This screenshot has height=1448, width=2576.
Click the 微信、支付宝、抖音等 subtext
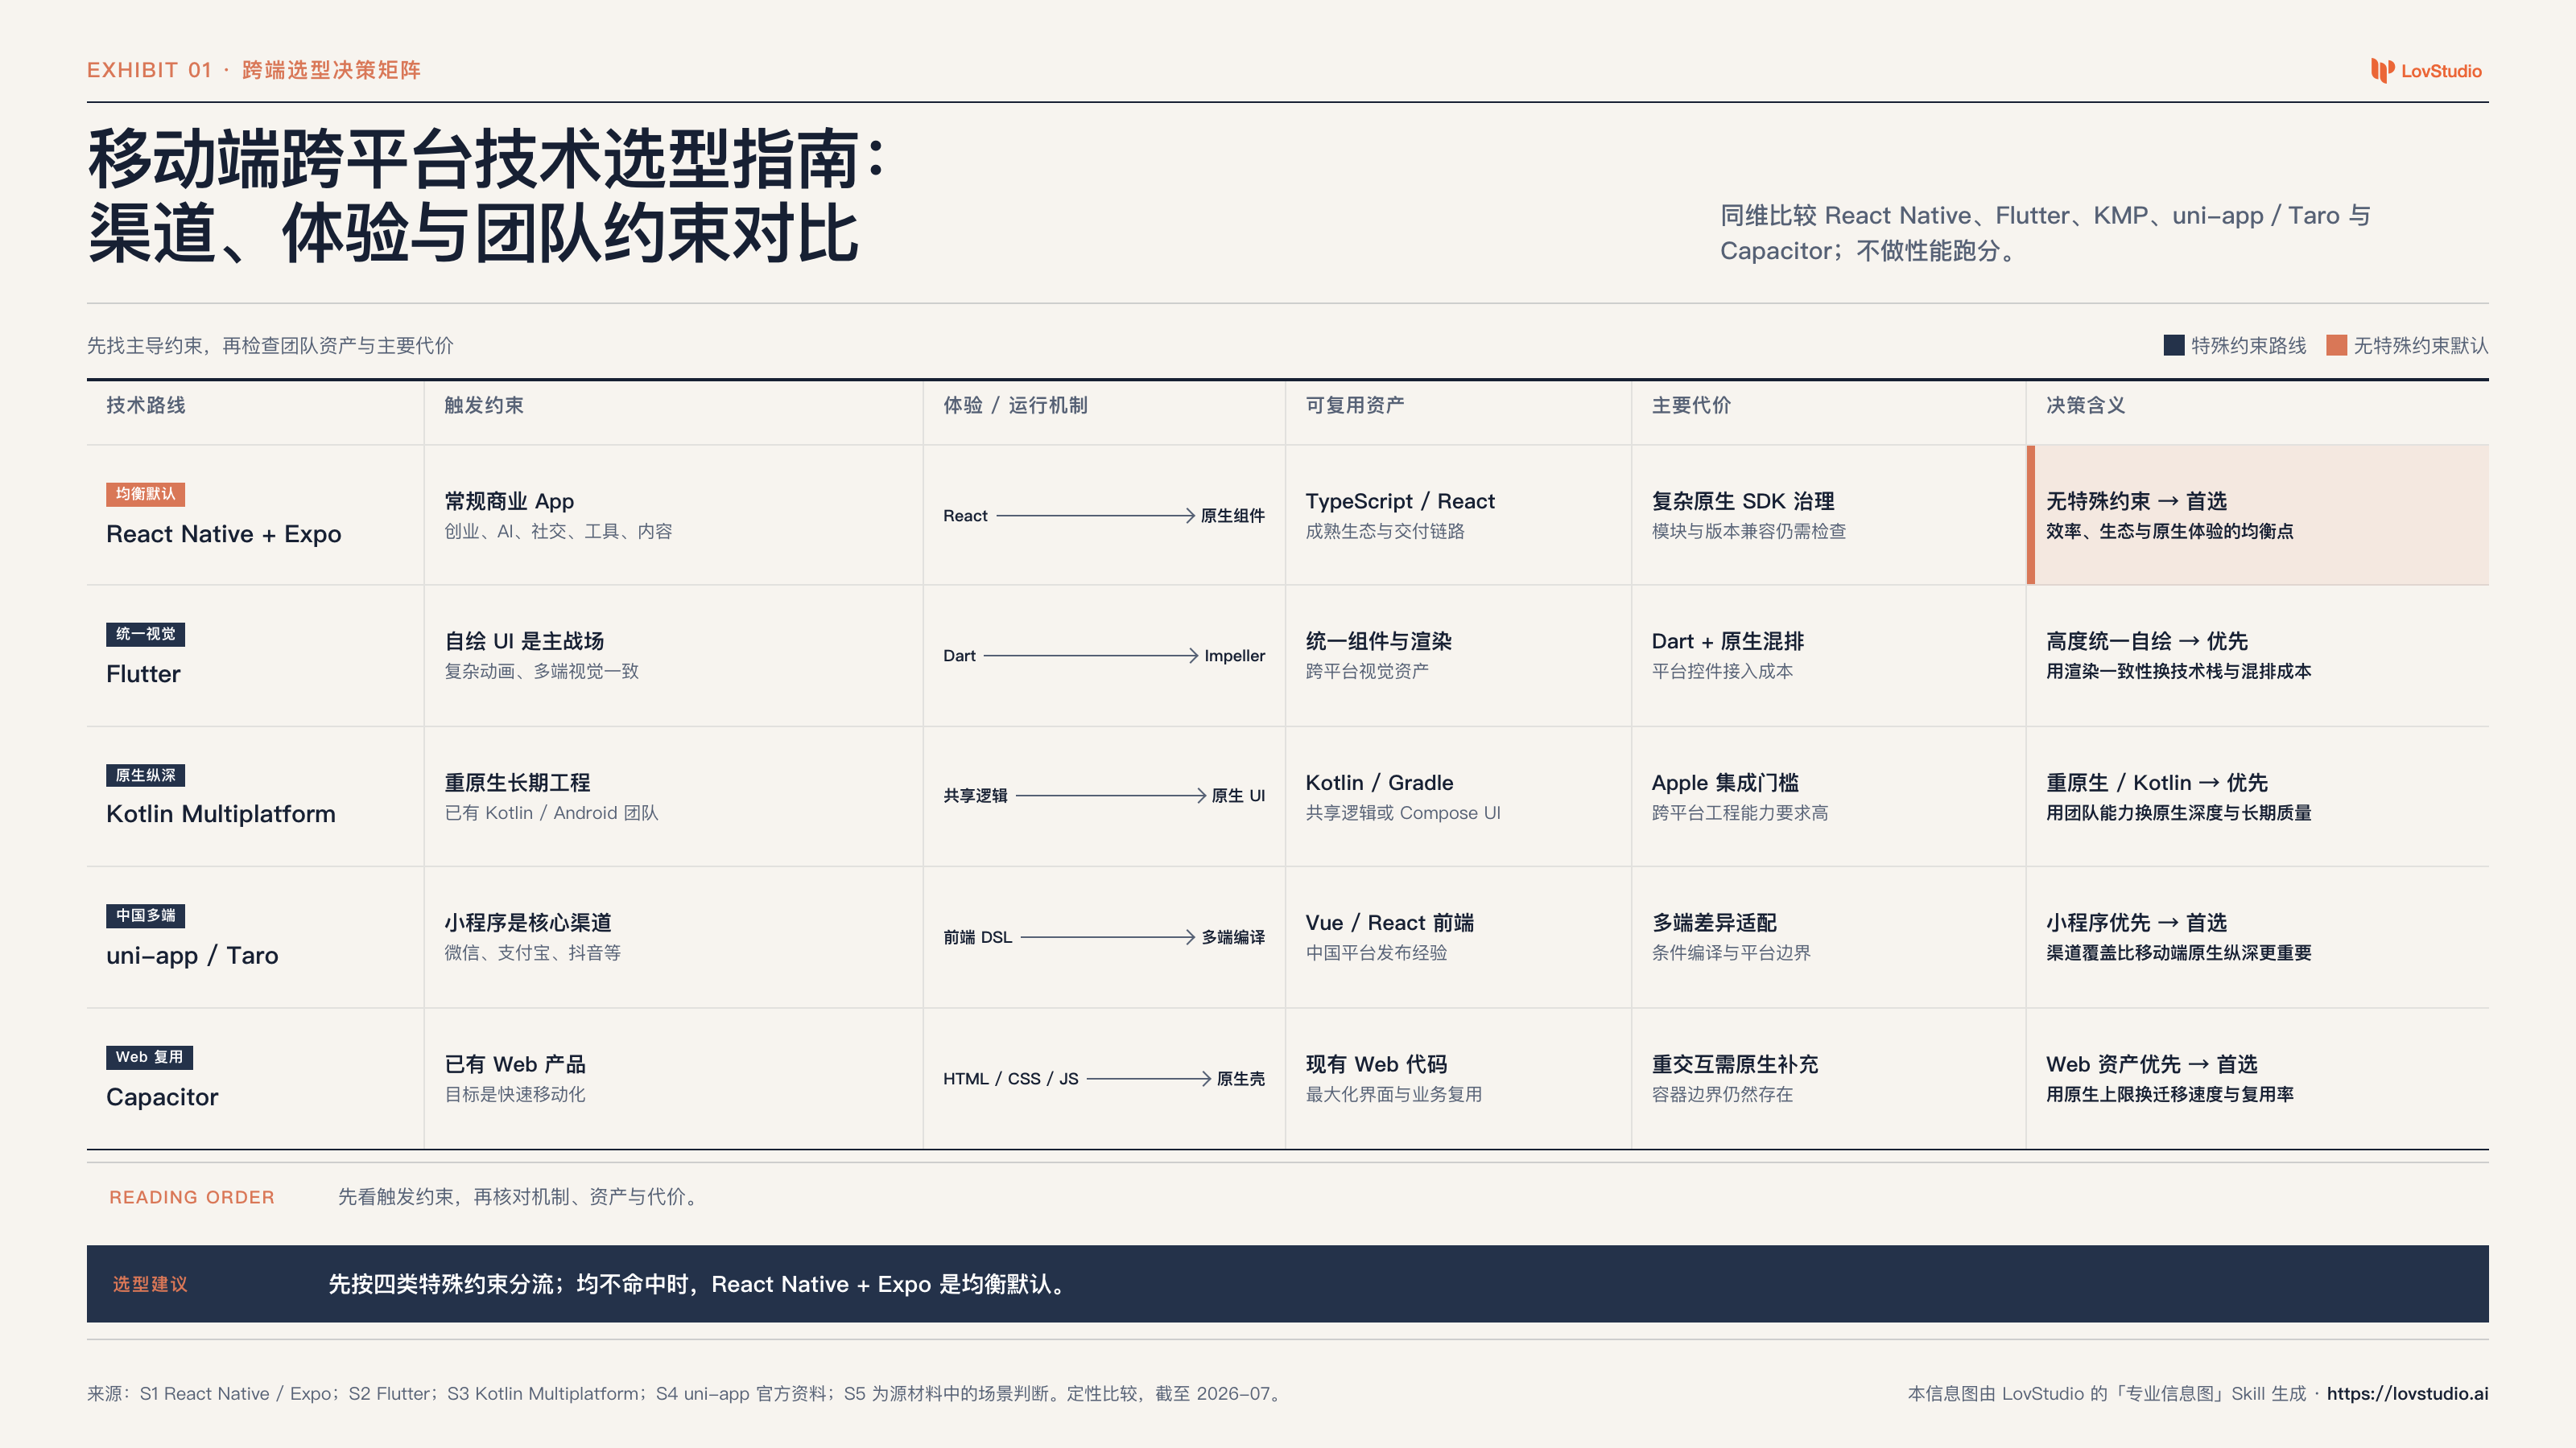tap(532, 952)
